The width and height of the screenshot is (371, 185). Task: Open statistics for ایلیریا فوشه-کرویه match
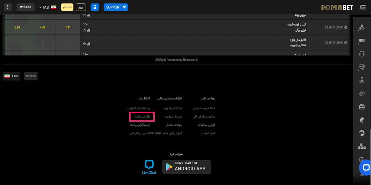point(89,30)
